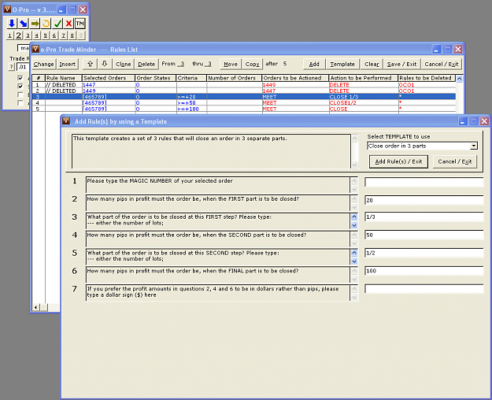Image resolution: width=492 pixels, height=400 pixels.
Task: Click the thru rule number field
Action: (208, 64)
